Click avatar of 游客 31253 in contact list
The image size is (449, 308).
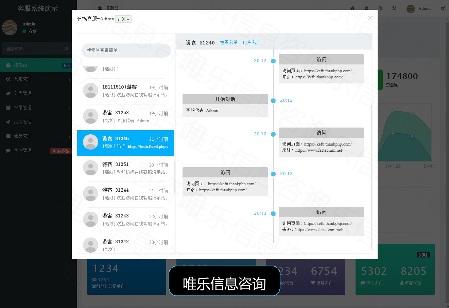(x=91, y=116)
